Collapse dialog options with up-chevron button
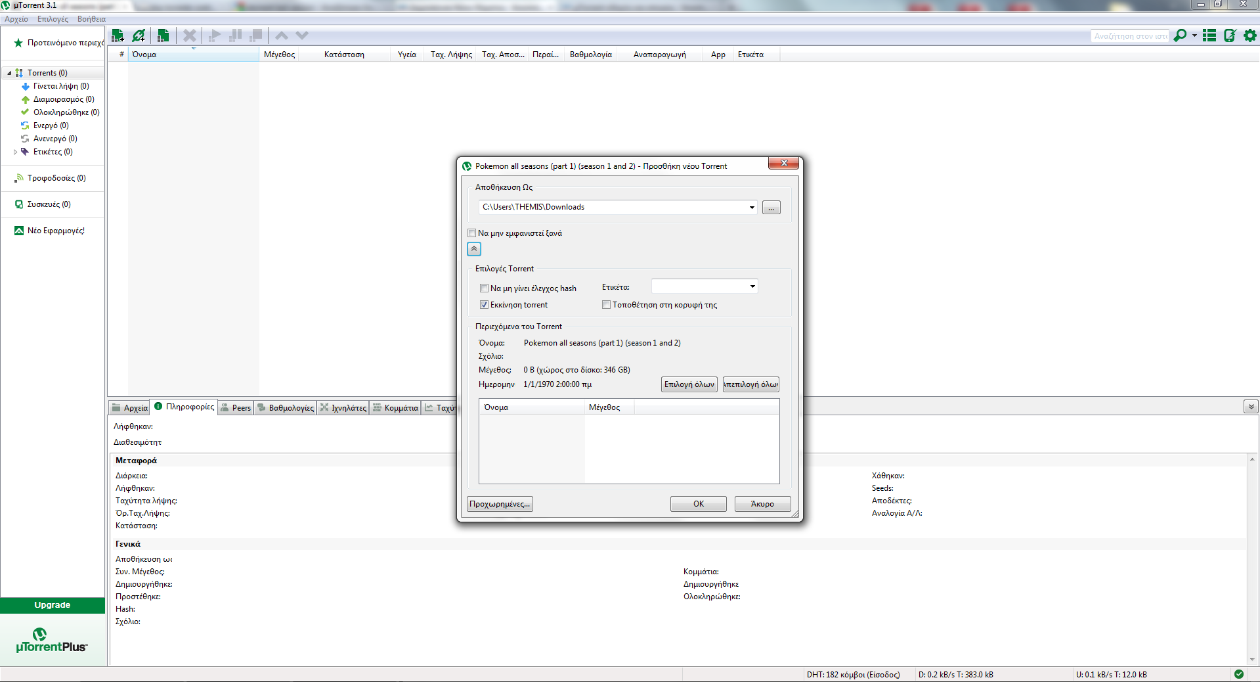 coord(474,249)
